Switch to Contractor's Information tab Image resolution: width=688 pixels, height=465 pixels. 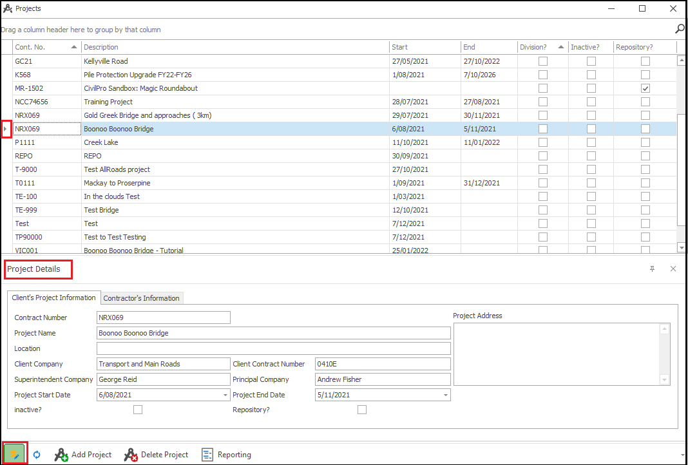(142, 298)
